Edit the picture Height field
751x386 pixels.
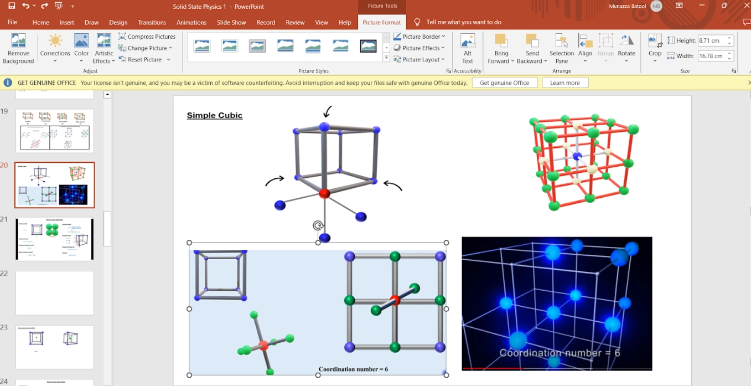pyautogui.click(x=711, y=40)
